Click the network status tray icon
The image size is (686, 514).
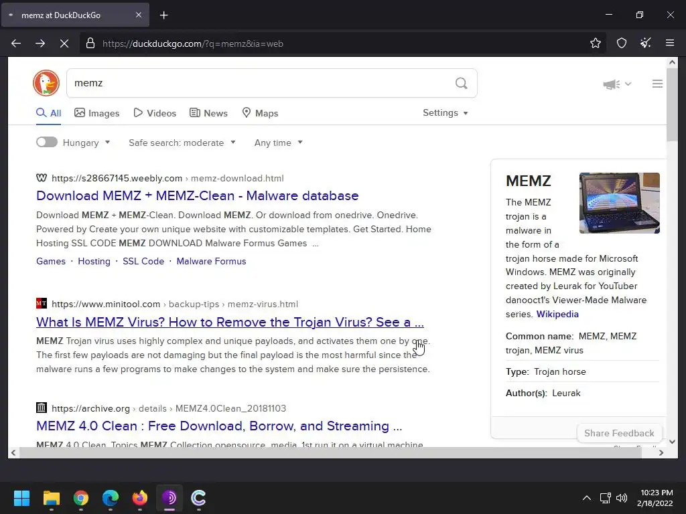coord(605,498)
